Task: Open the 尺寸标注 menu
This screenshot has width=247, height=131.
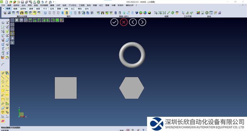Action: [x=72, y=5]
